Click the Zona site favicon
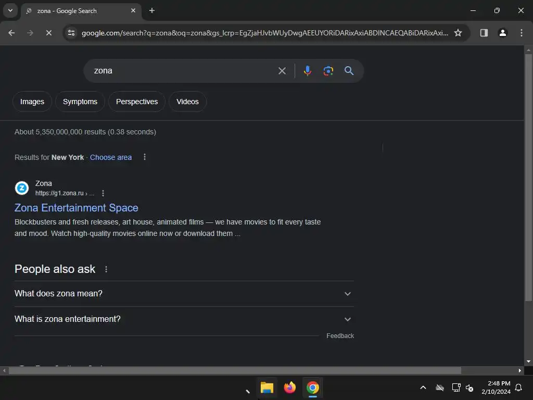The width and height of the screenshot is (533, 400). click(22, 187)
